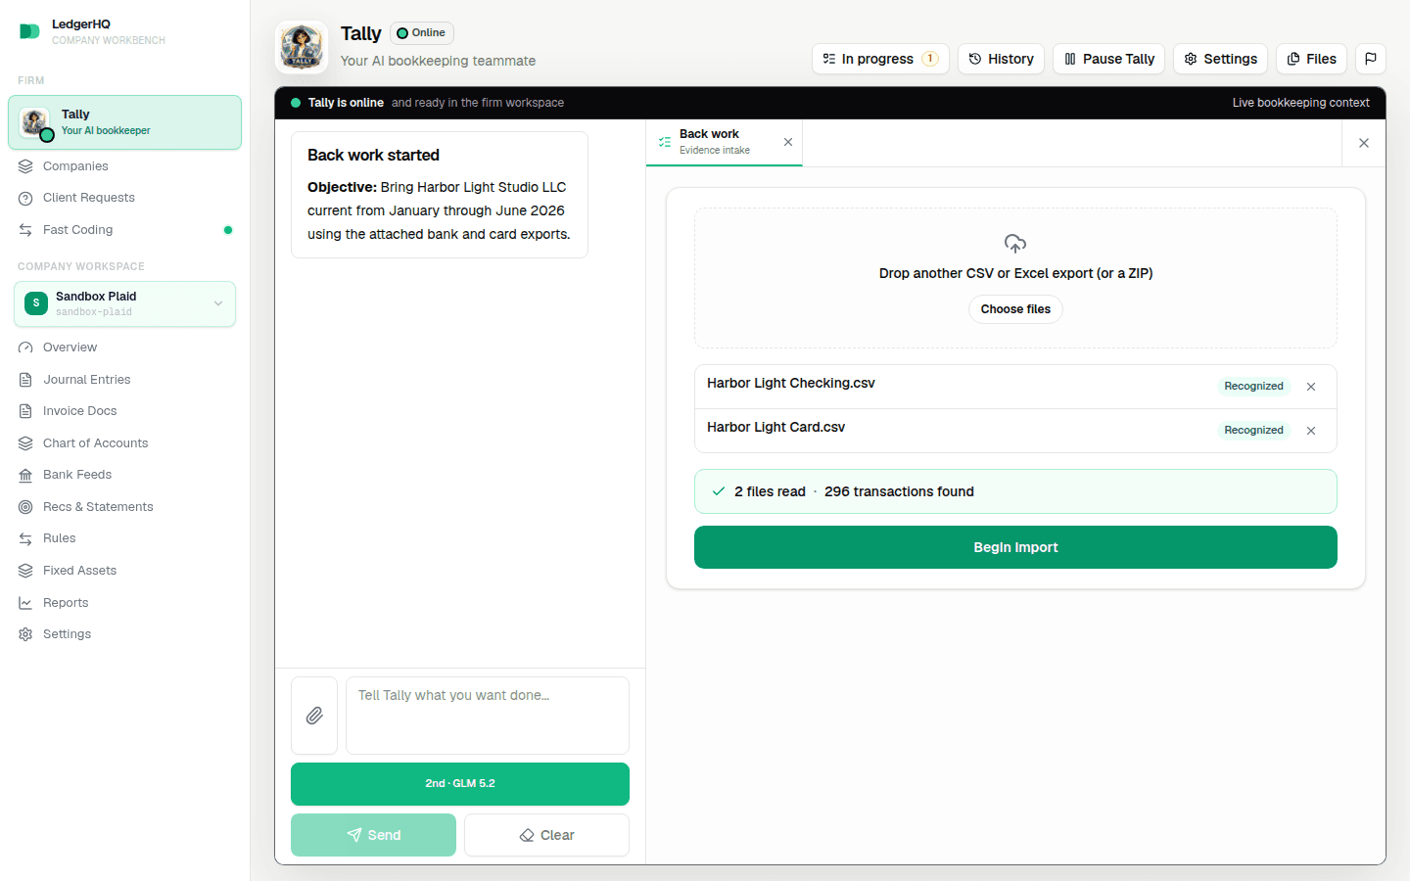The width and height of the screenshot is (1410, 881).
Task: Open the Files panel
Action: [1311, 59]
